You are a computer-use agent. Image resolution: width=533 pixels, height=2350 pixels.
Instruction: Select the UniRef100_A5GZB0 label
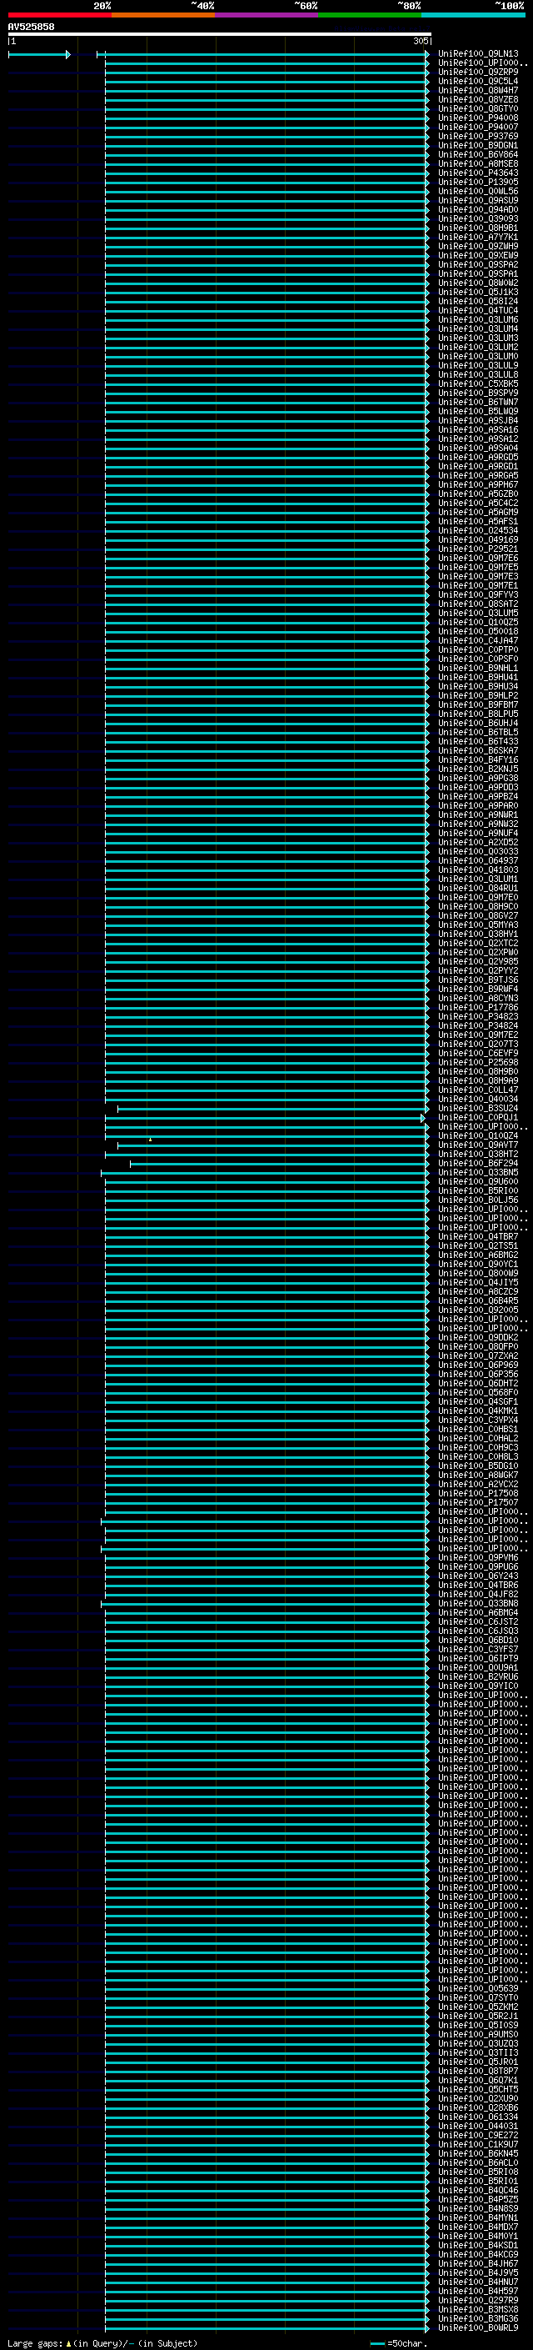click(478, 494)
